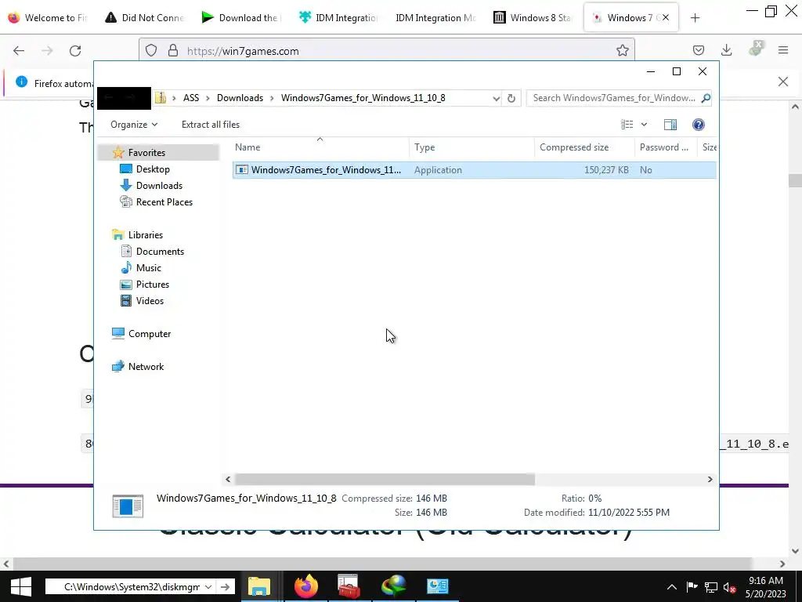This screenshot has height=602, width=802.
Task: Dismiss Firefox notification bar
Action: [782, 82]
